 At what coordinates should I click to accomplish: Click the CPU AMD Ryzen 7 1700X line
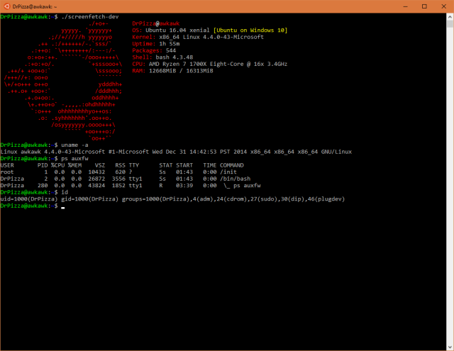pos(210,64)
